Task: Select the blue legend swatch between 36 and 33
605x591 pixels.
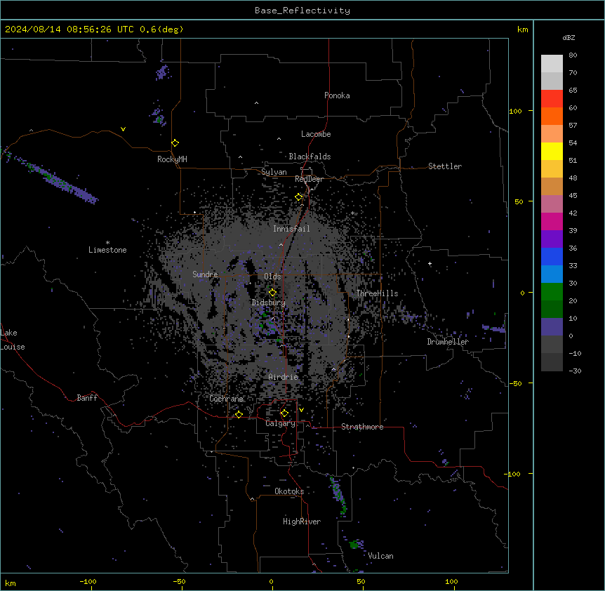Action: [552, 256]
